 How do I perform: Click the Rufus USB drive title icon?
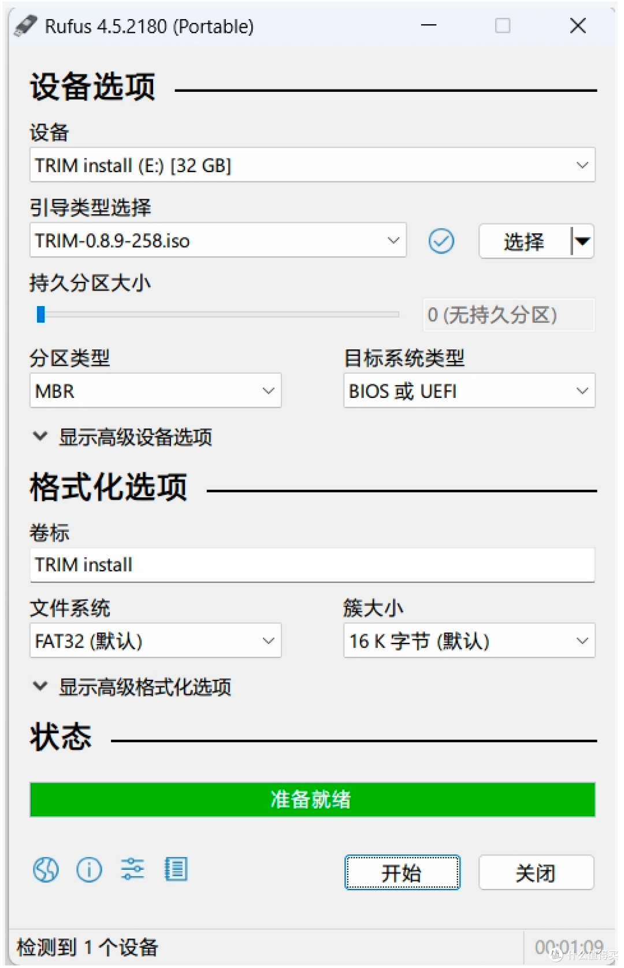(25, 25)
